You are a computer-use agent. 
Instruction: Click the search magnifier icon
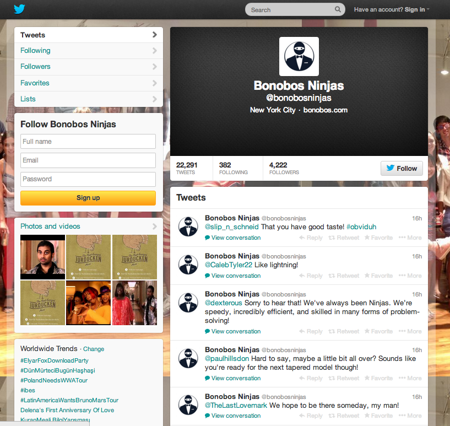pyautogui.click(x=338, y=9)
